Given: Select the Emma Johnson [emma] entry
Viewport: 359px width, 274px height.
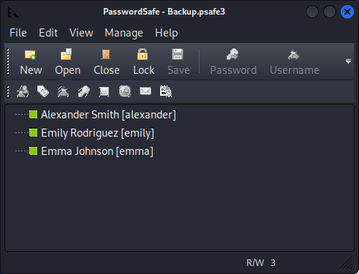Looking at the screenshot, I should [x=97, y=151].
